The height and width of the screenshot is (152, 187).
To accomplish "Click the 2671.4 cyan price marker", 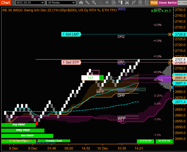I will click(x=180, y=102).
